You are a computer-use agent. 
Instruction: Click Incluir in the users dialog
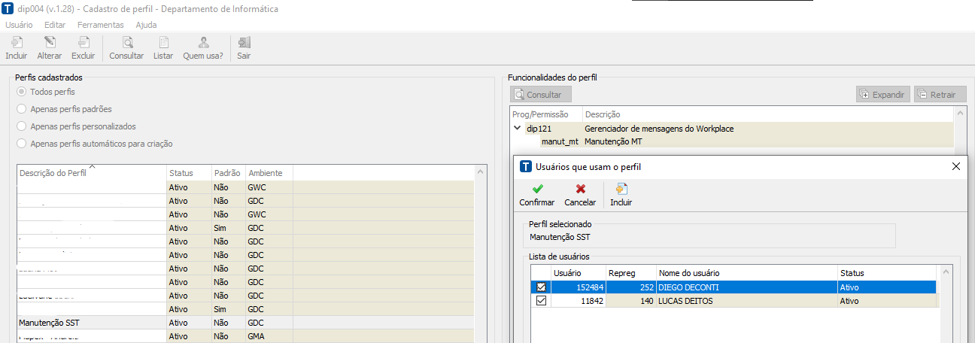pos(621,190)
